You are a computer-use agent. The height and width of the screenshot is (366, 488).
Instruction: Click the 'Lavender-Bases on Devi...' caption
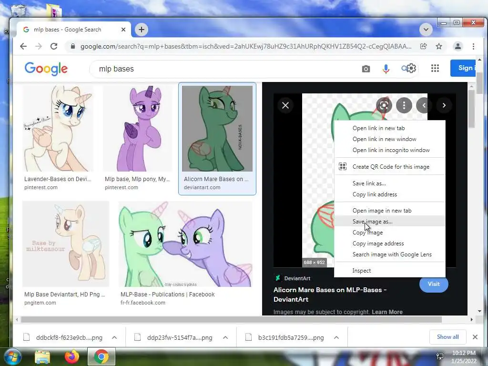(58, 179)
